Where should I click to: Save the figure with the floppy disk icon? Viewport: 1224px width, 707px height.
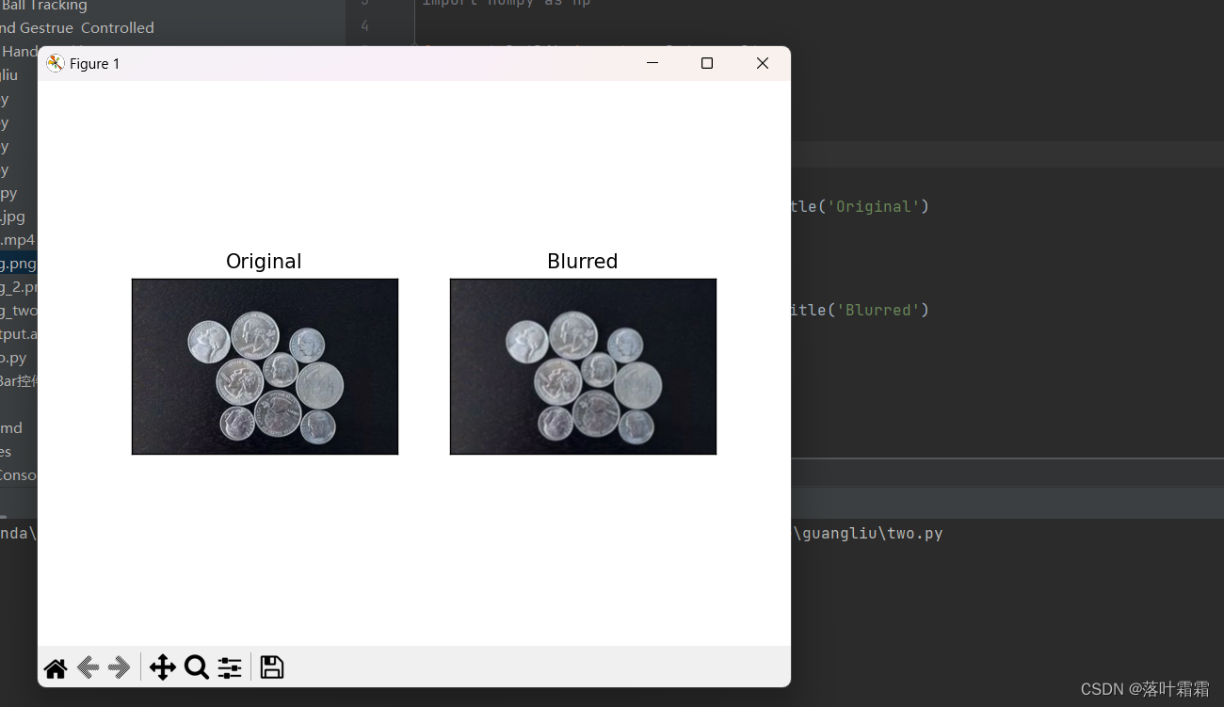272,667
